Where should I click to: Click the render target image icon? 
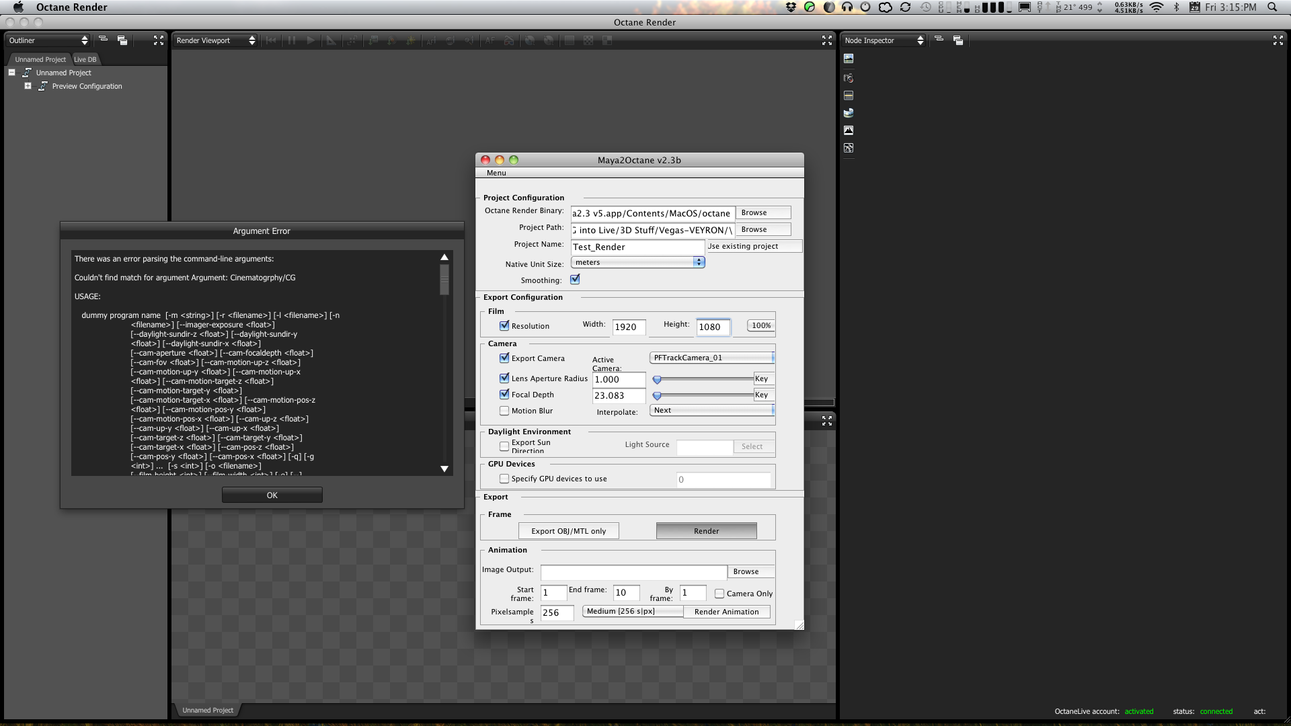click(x=849, y=59)
